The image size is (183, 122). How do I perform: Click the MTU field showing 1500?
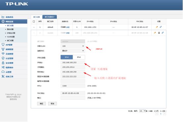tap(73, 86)
